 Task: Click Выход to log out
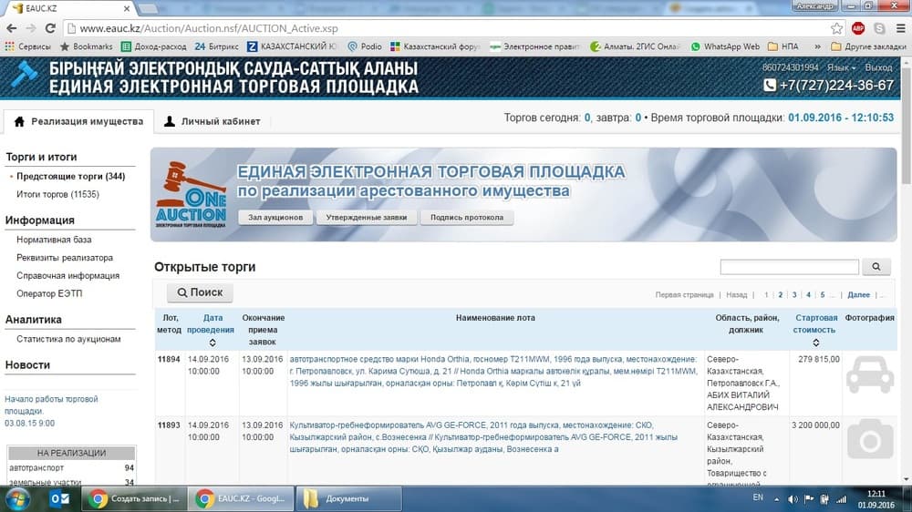[878, 67]
